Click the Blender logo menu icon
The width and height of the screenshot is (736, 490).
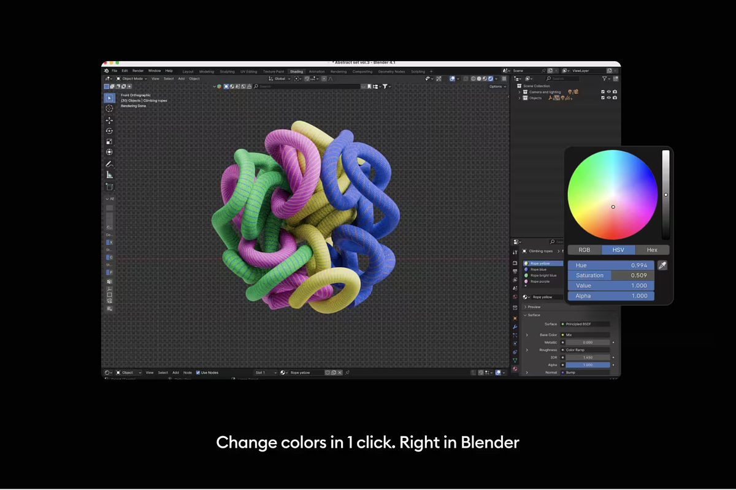click(106, 71)
